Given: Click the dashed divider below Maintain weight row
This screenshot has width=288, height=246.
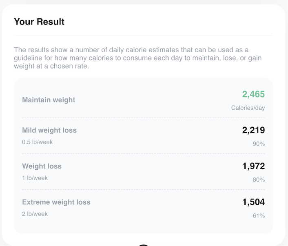Looking at the screenshot, I should (x=143, y=118).
